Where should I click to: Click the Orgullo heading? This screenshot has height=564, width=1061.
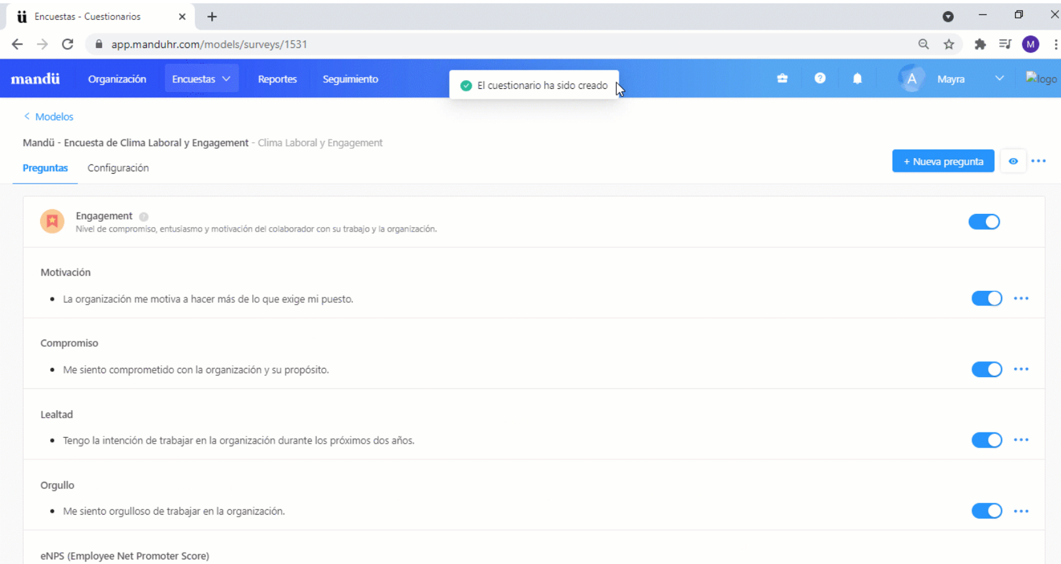57,485
